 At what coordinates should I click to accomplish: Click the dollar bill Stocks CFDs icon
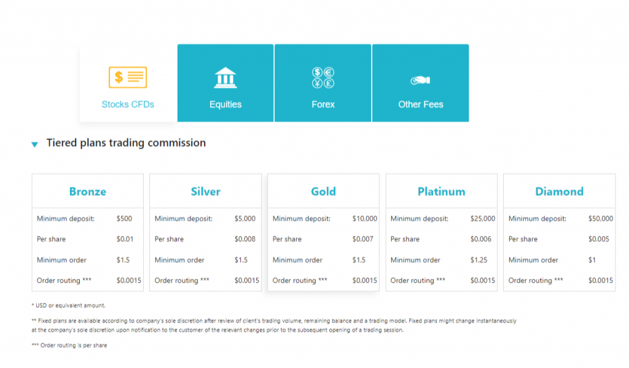(128, 77)
